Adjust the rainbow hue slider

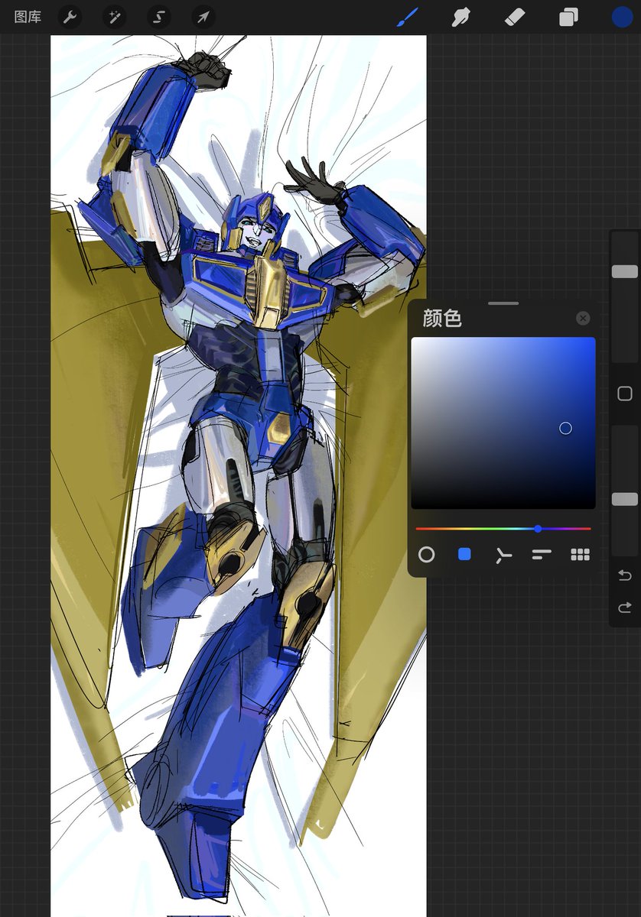503,528
